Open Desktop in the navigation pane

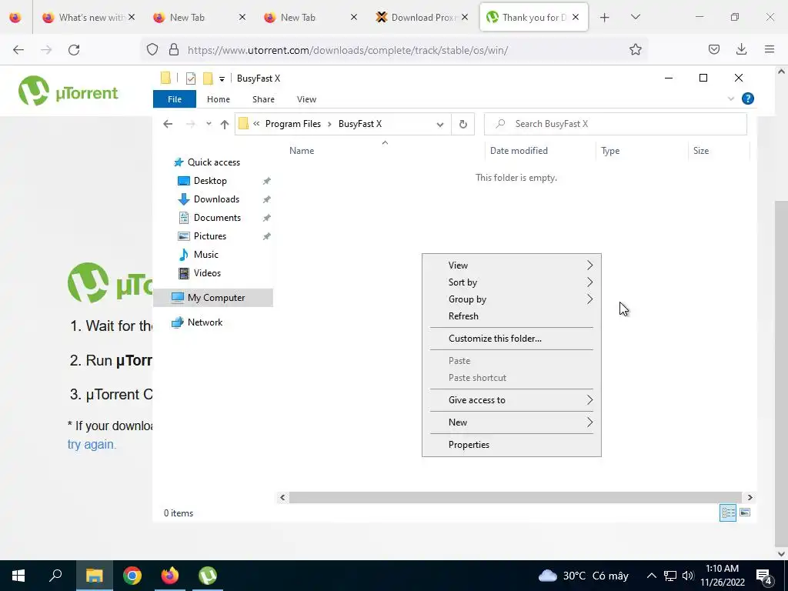pyautogui.click(x=210, y=181)
